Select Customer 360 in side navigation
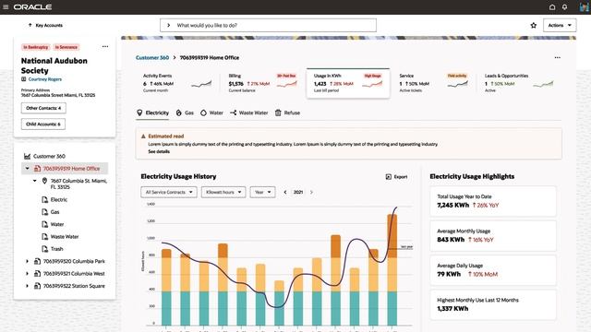The height and width of the screenshot is (332, 591). tap(49, 156)
